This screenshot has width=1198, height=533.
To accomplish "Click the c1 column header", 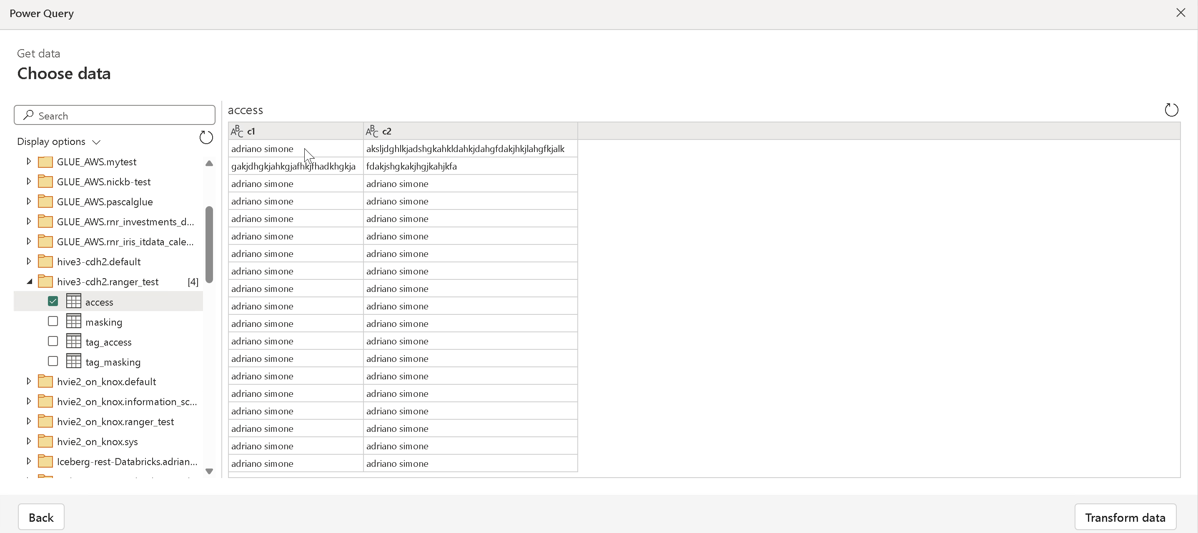I will coord(295,131).
